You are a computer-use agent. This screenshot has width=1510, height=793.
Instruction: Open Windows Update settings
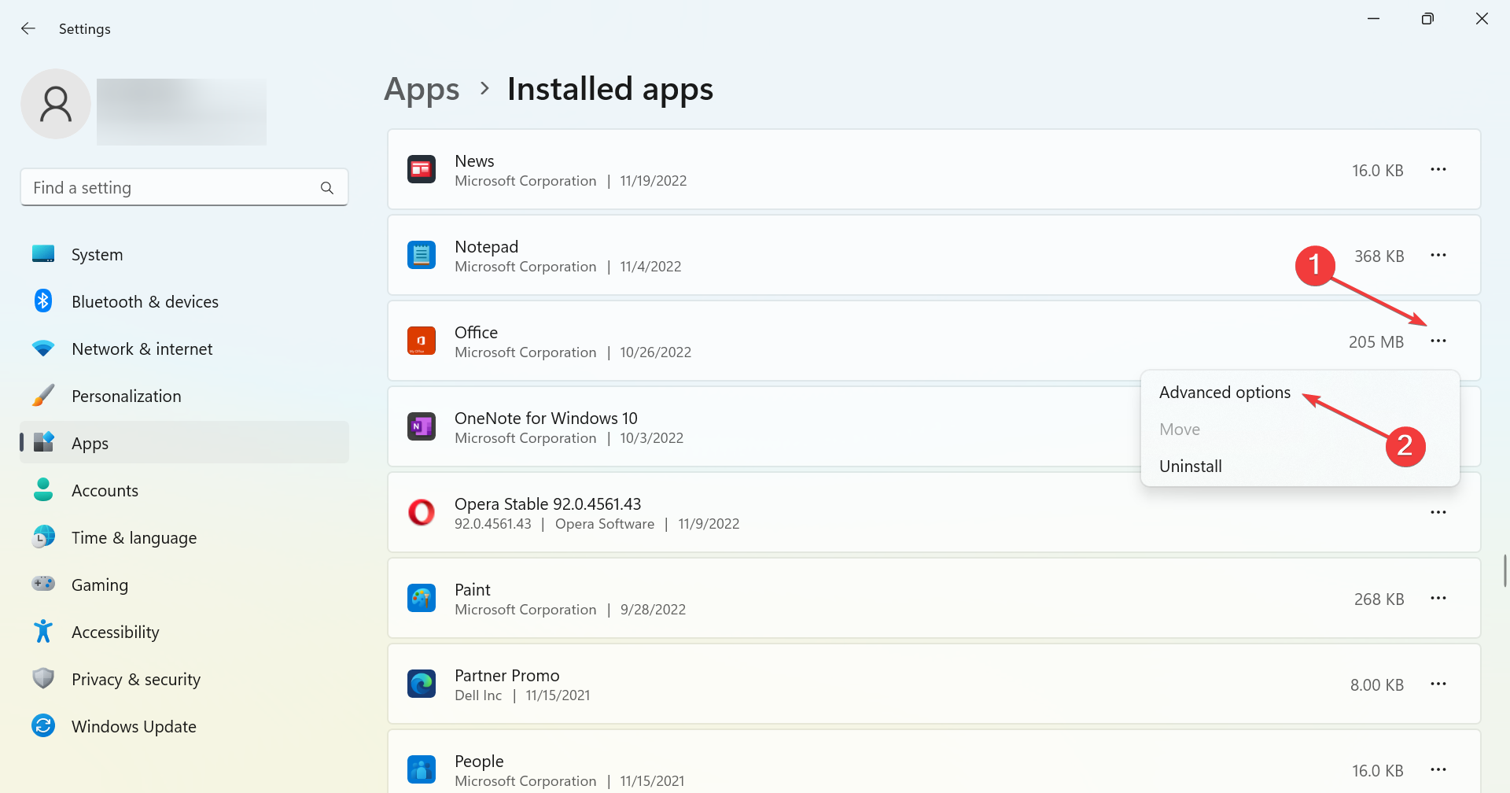[184, 726]
